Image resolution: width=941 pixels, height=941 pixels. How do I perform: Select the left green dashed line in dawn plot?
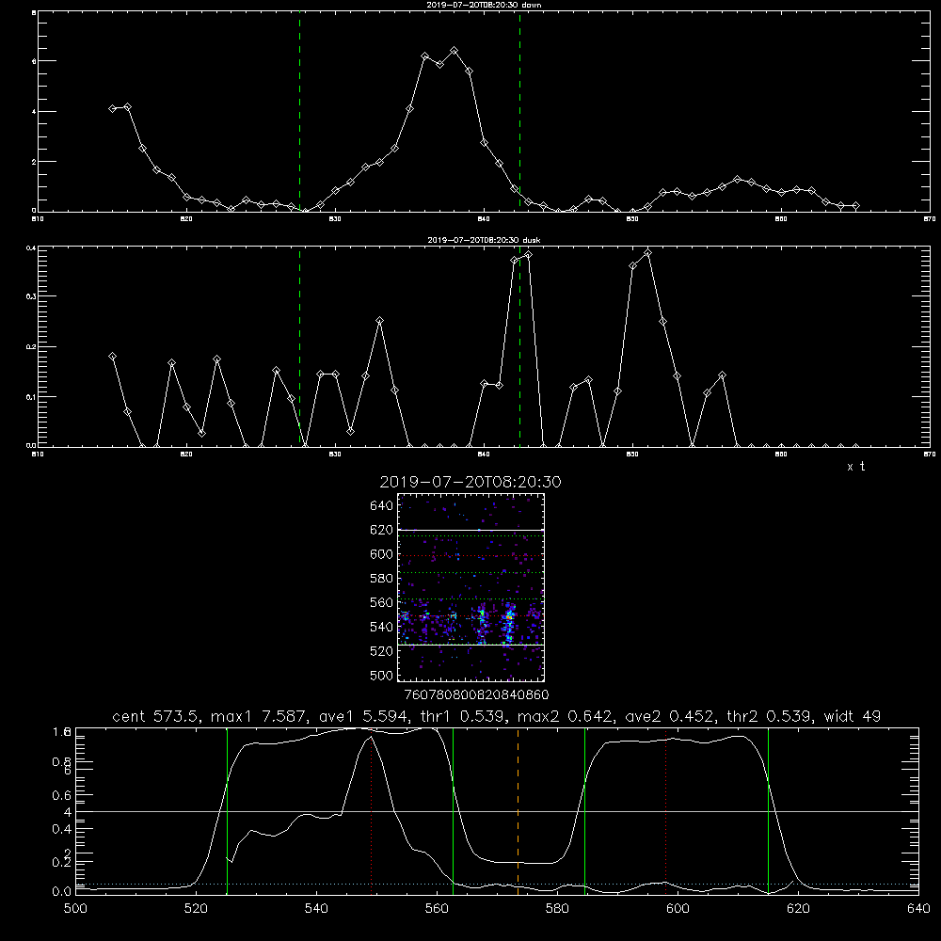pos(299,111)
